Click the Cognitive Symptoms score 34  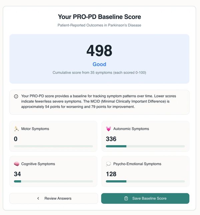pyautogui.click(x=17, y=174)
